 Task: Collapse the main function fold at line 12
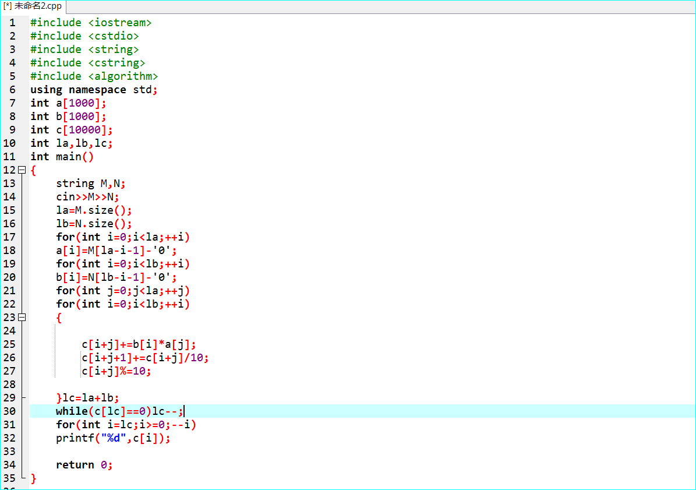[22, 170]
